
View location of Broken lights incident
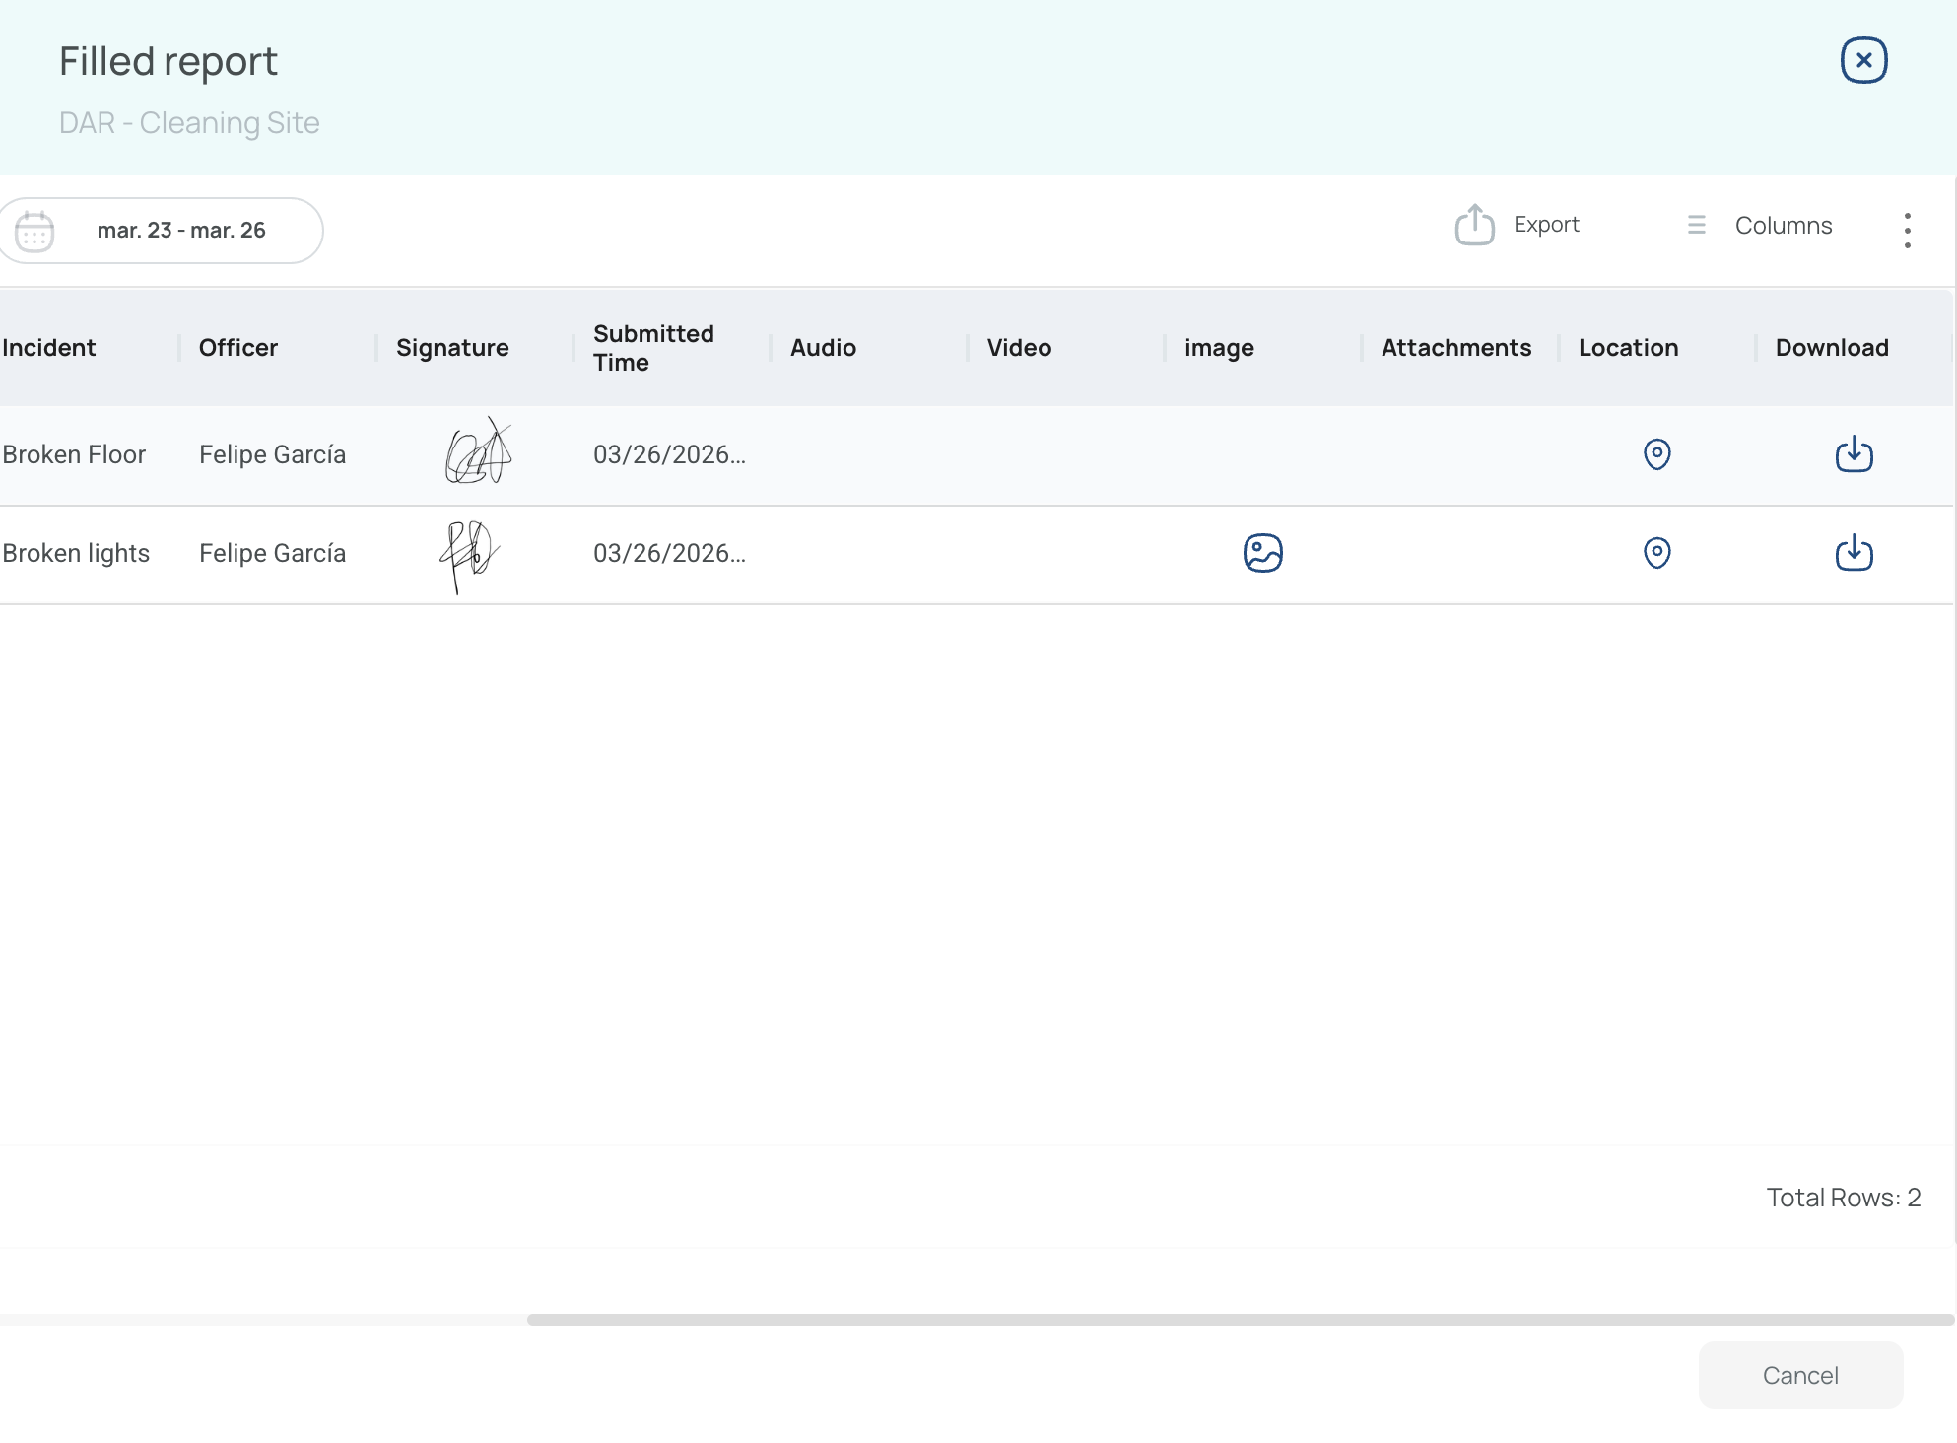(x=1656, y=553)
